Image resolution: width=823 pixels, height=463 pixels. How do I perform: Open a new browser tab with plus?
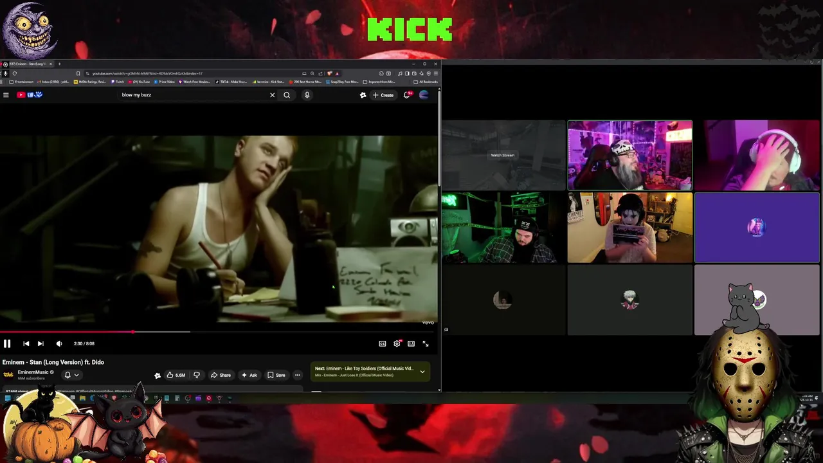pos(59,64)
